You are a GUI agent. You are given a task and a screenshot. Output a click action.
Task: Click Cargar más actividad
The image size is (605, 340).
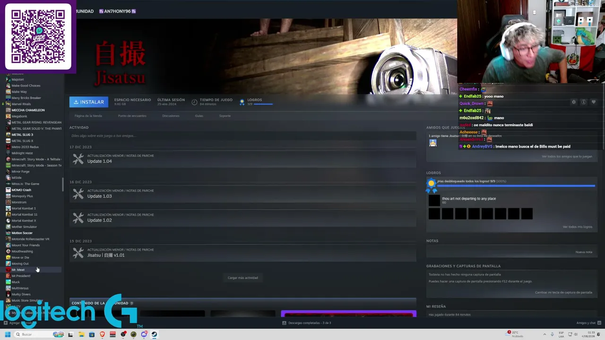pyautogui.click(x=242, y=278)
